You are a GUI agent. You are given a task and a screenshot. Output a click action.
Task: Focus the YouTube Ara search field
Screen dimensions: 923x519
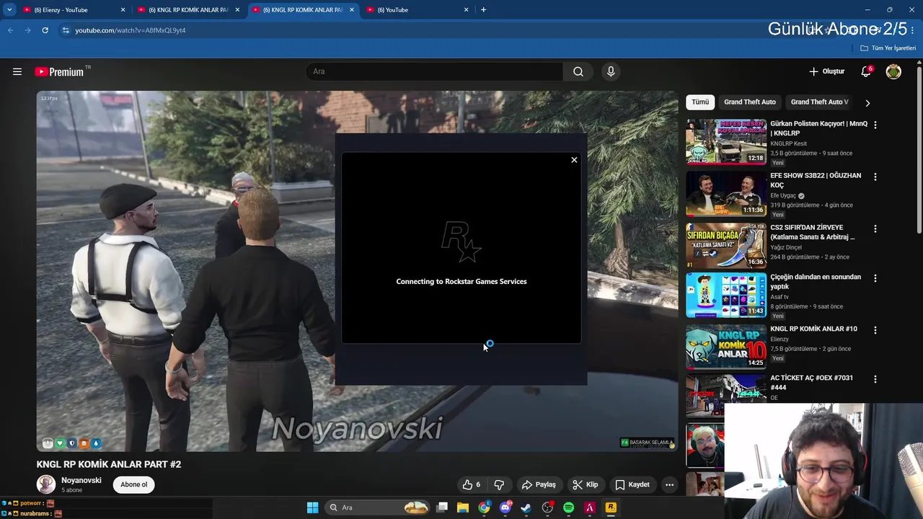coord(435,71)
